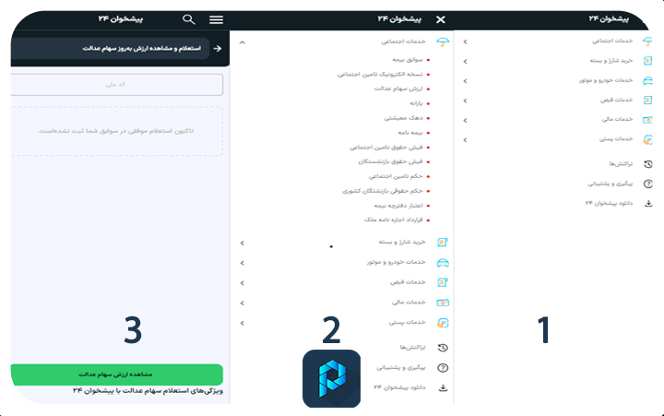664x416 pixels.
Task: Click the کد ملی input field
Action: coord(117,85)
